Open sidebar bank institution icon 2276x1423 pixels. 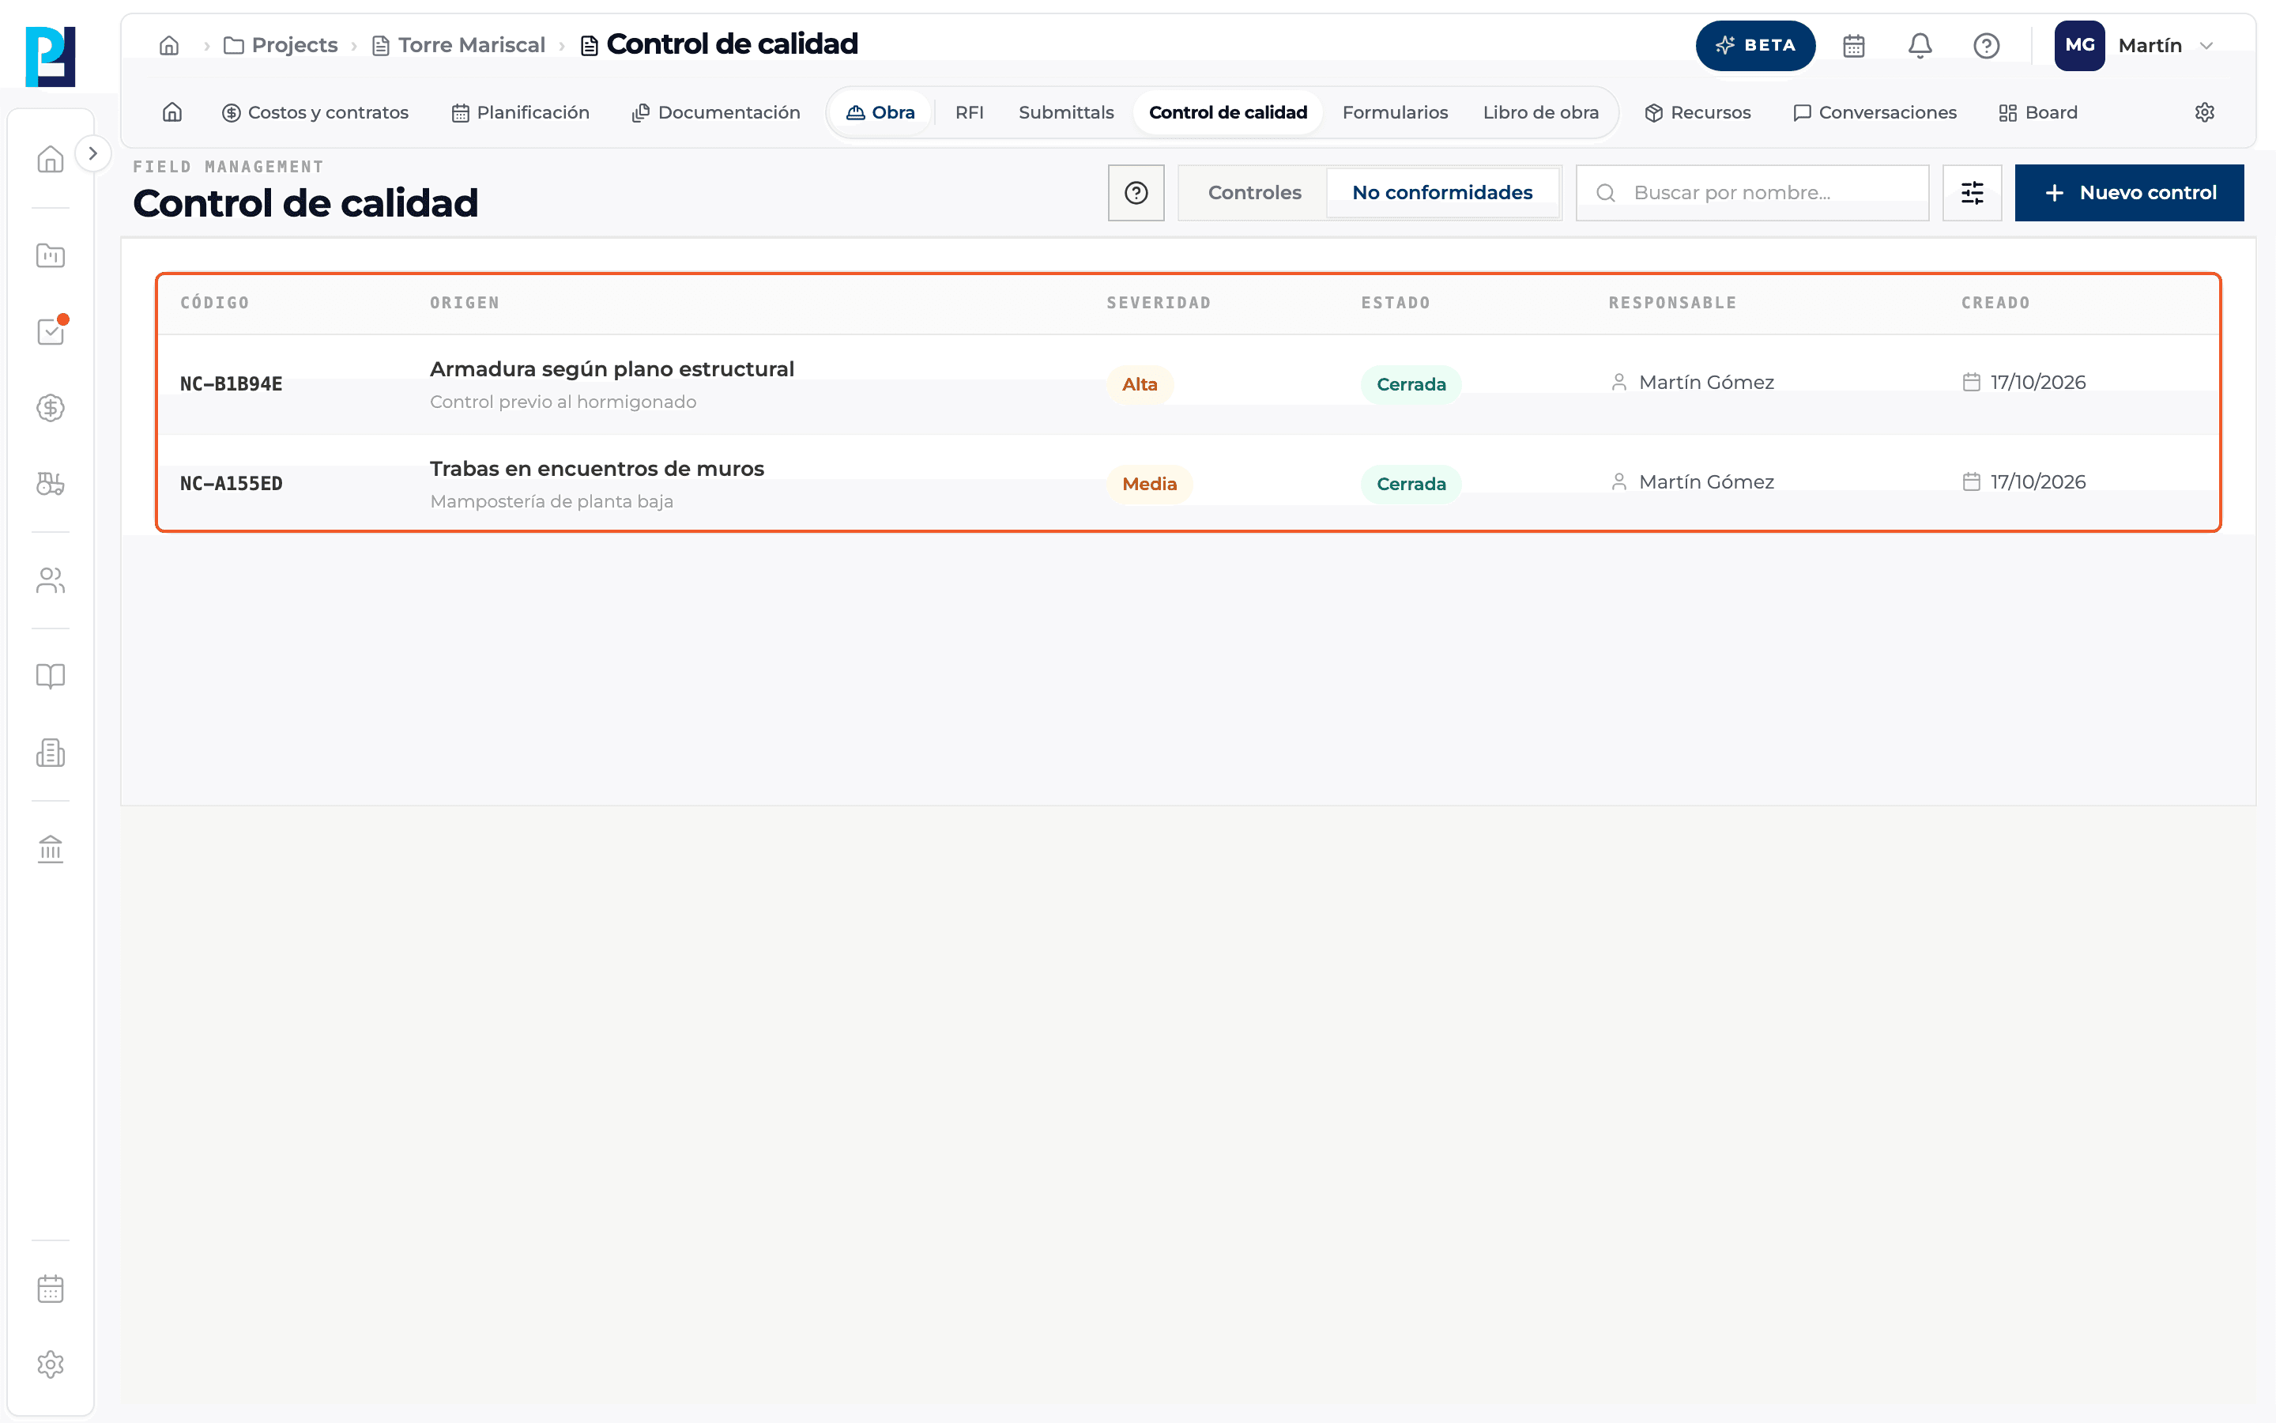point(51,849)
